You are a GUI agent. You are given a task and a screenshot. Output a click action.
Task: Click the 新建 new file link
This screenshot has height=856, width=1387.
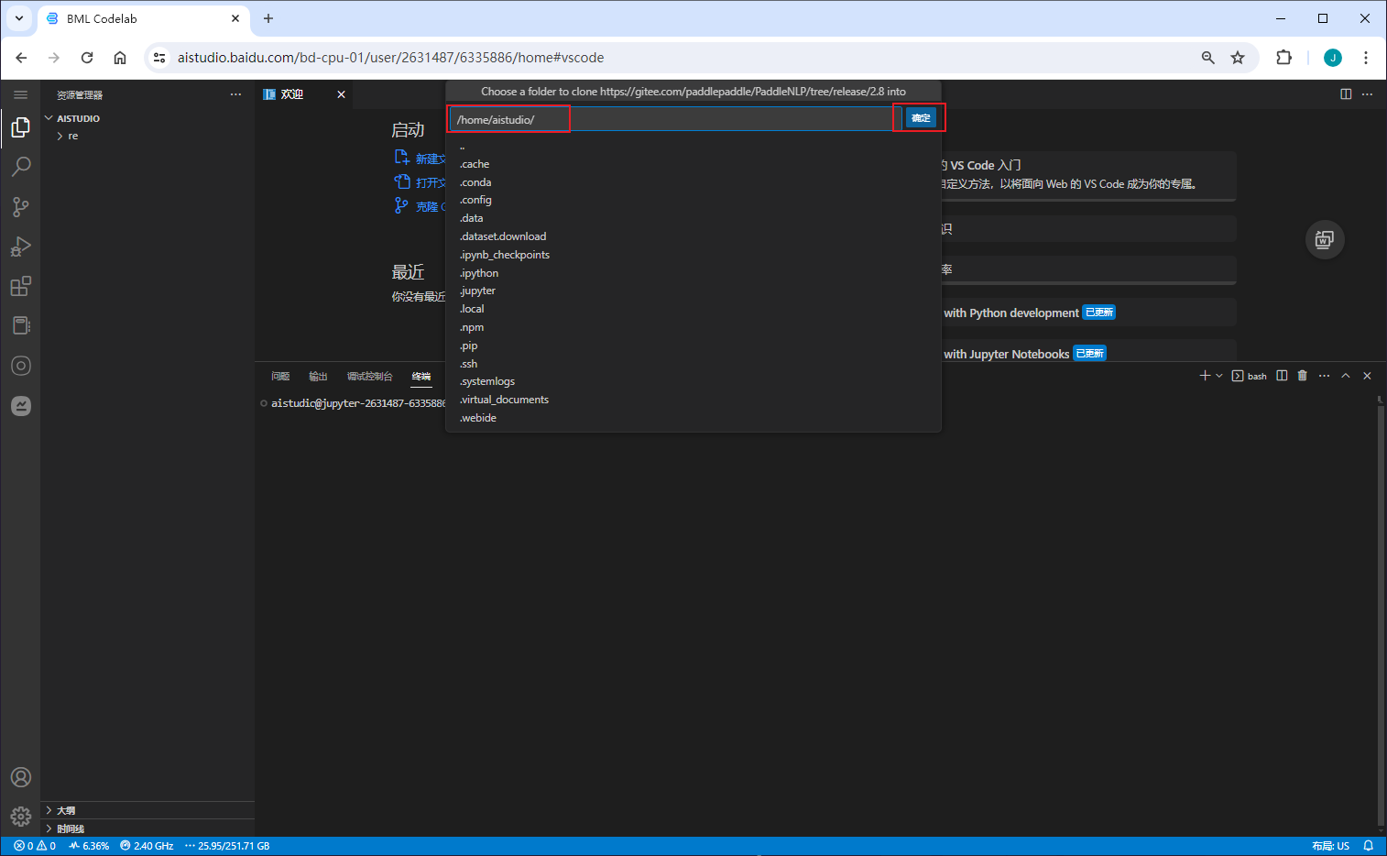click(x=420, y=159)
